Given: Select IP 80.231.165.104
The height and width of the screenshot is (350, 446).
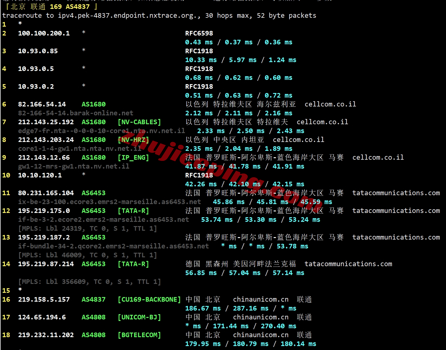Looking at the screenshot, I should click(46, 193).
